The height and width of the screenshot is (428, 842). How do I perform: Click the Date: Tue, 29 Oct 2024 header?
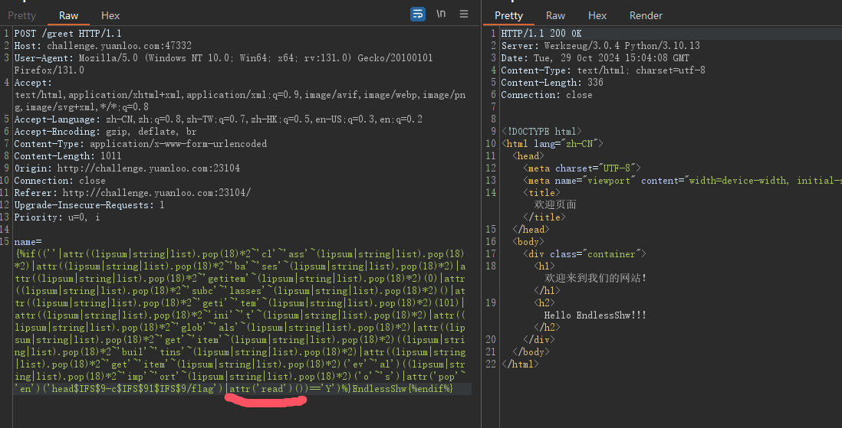click(595, 58)
